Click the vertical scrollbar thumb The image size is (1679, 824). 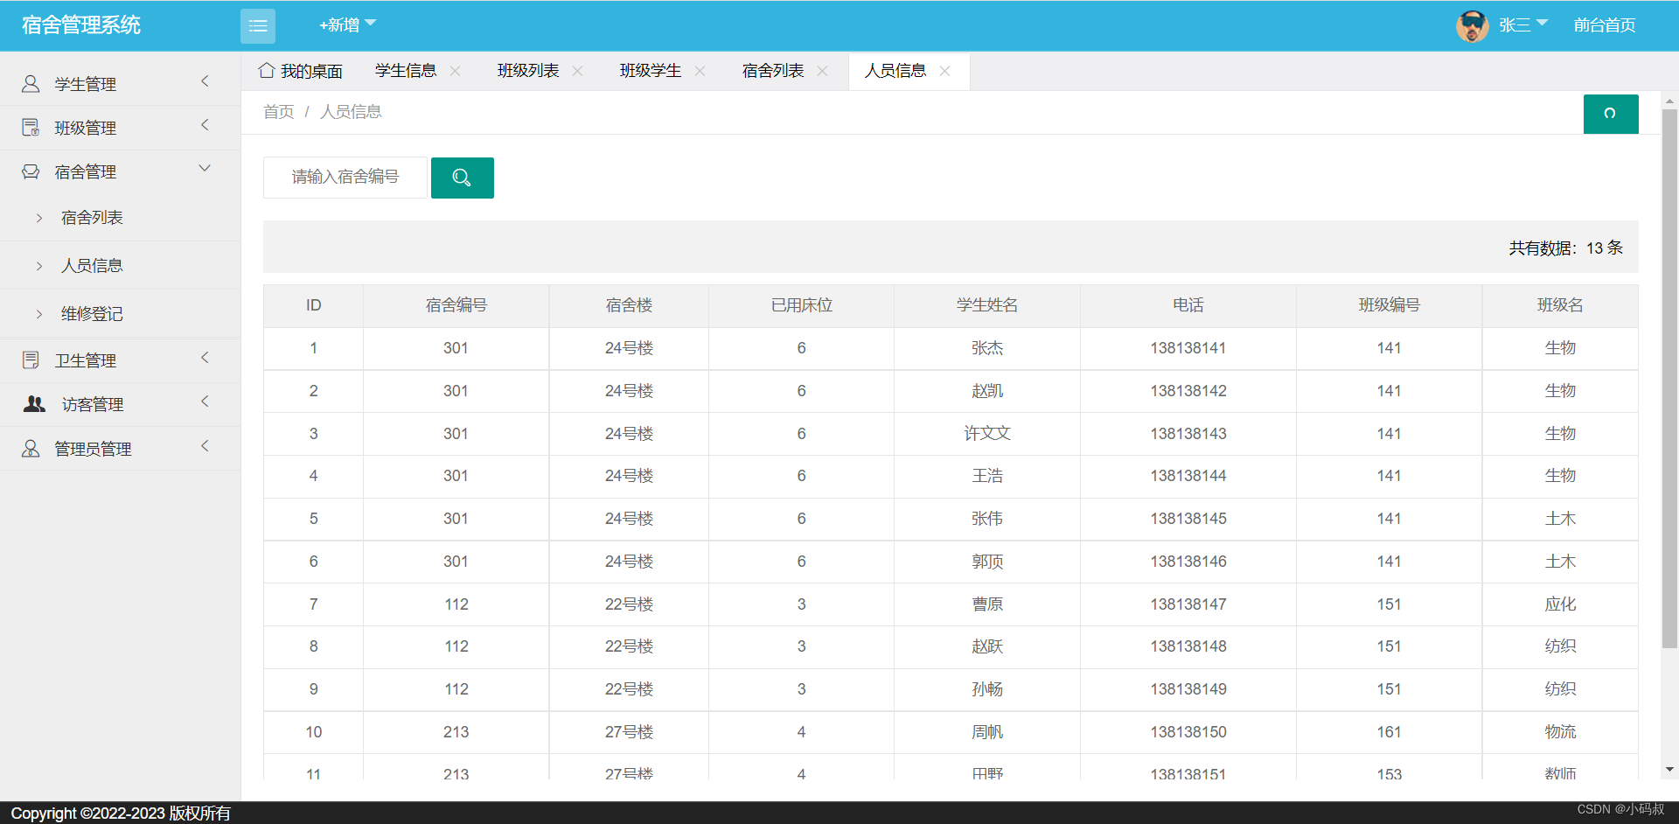pyautogui.click(x=1669, y=378)
